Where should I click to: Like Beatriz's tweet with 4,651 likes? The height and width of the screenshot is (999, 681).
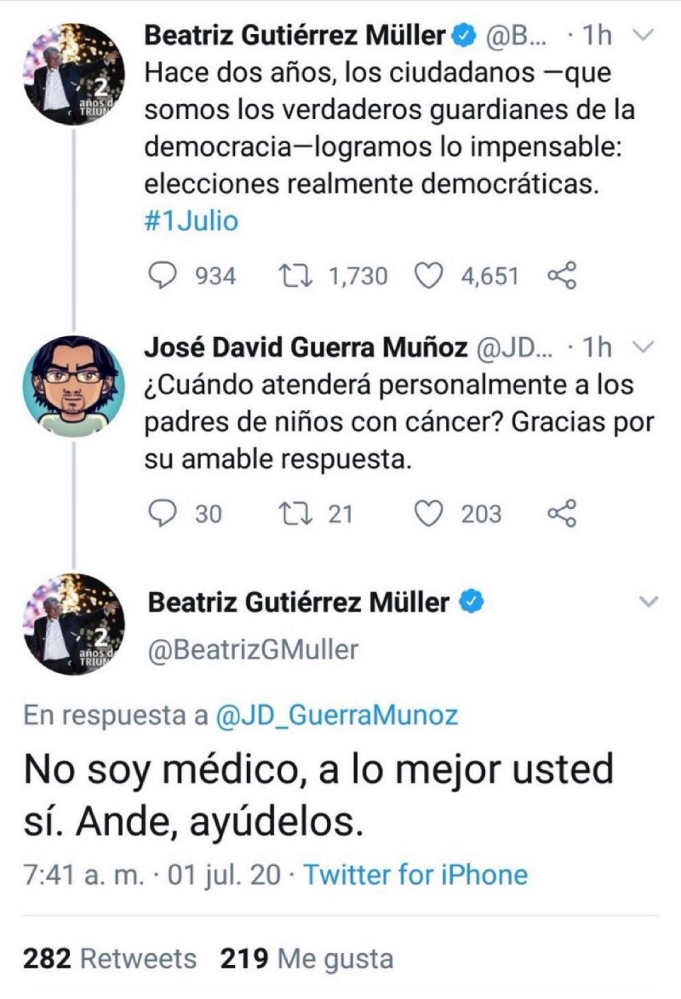click(x=430, y=276)
